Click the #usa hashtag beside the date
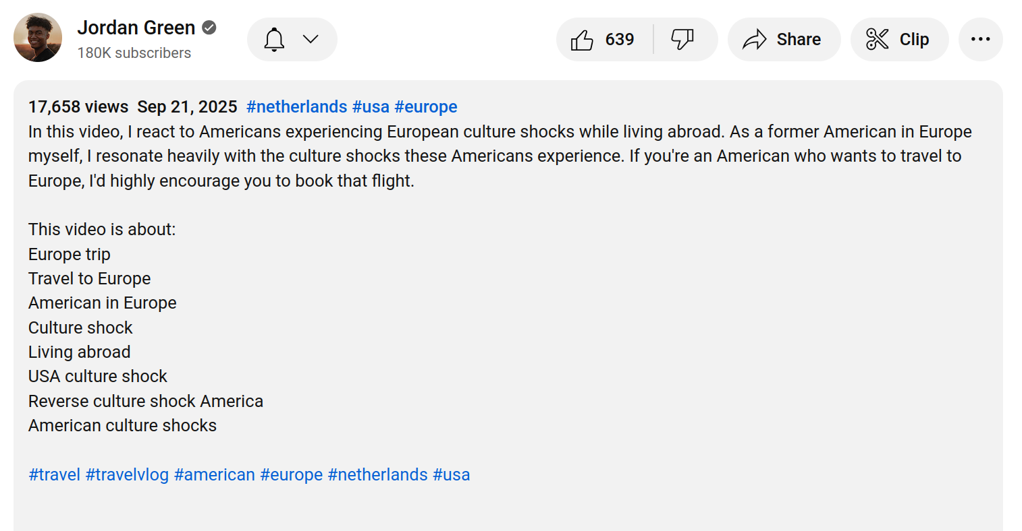 pos(371,106)
